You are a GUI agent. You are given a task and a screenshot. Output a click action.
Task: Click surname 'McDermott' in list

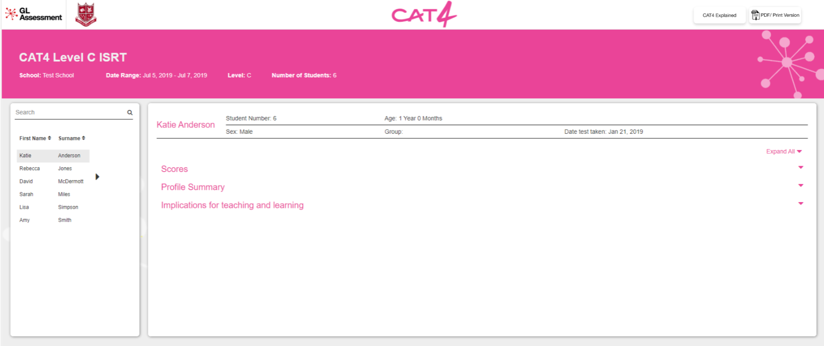71,182
